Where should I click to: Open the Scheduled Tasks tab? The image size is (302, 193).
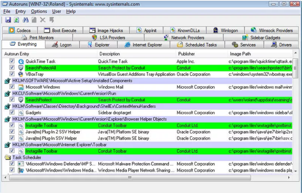pos(197,45)
